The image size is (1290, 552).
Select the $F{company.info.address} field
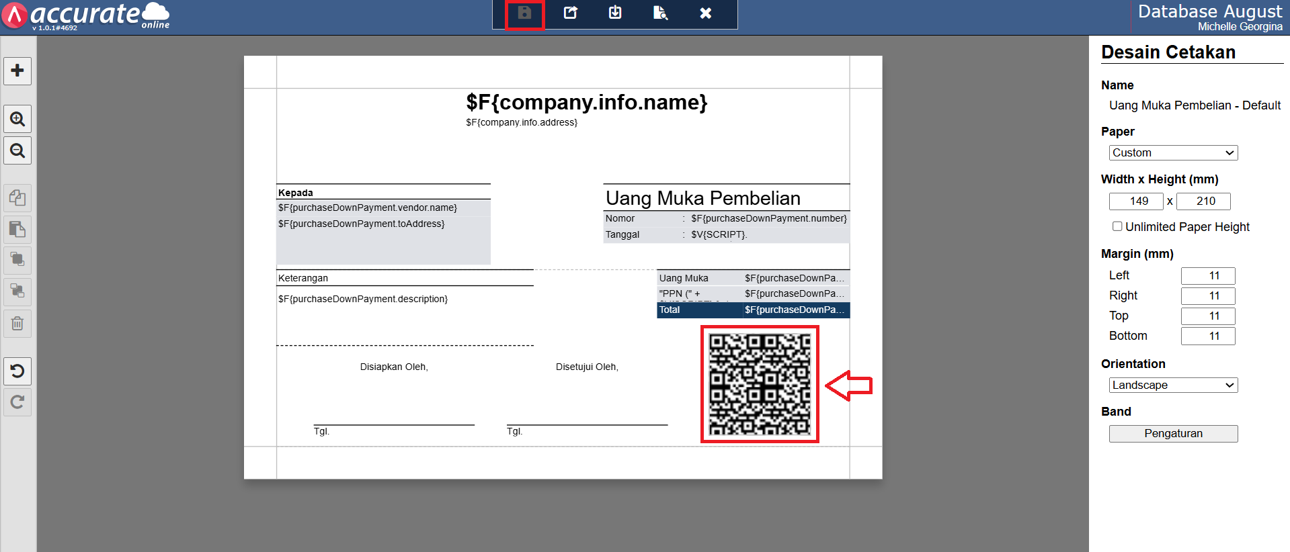point(522,122)
